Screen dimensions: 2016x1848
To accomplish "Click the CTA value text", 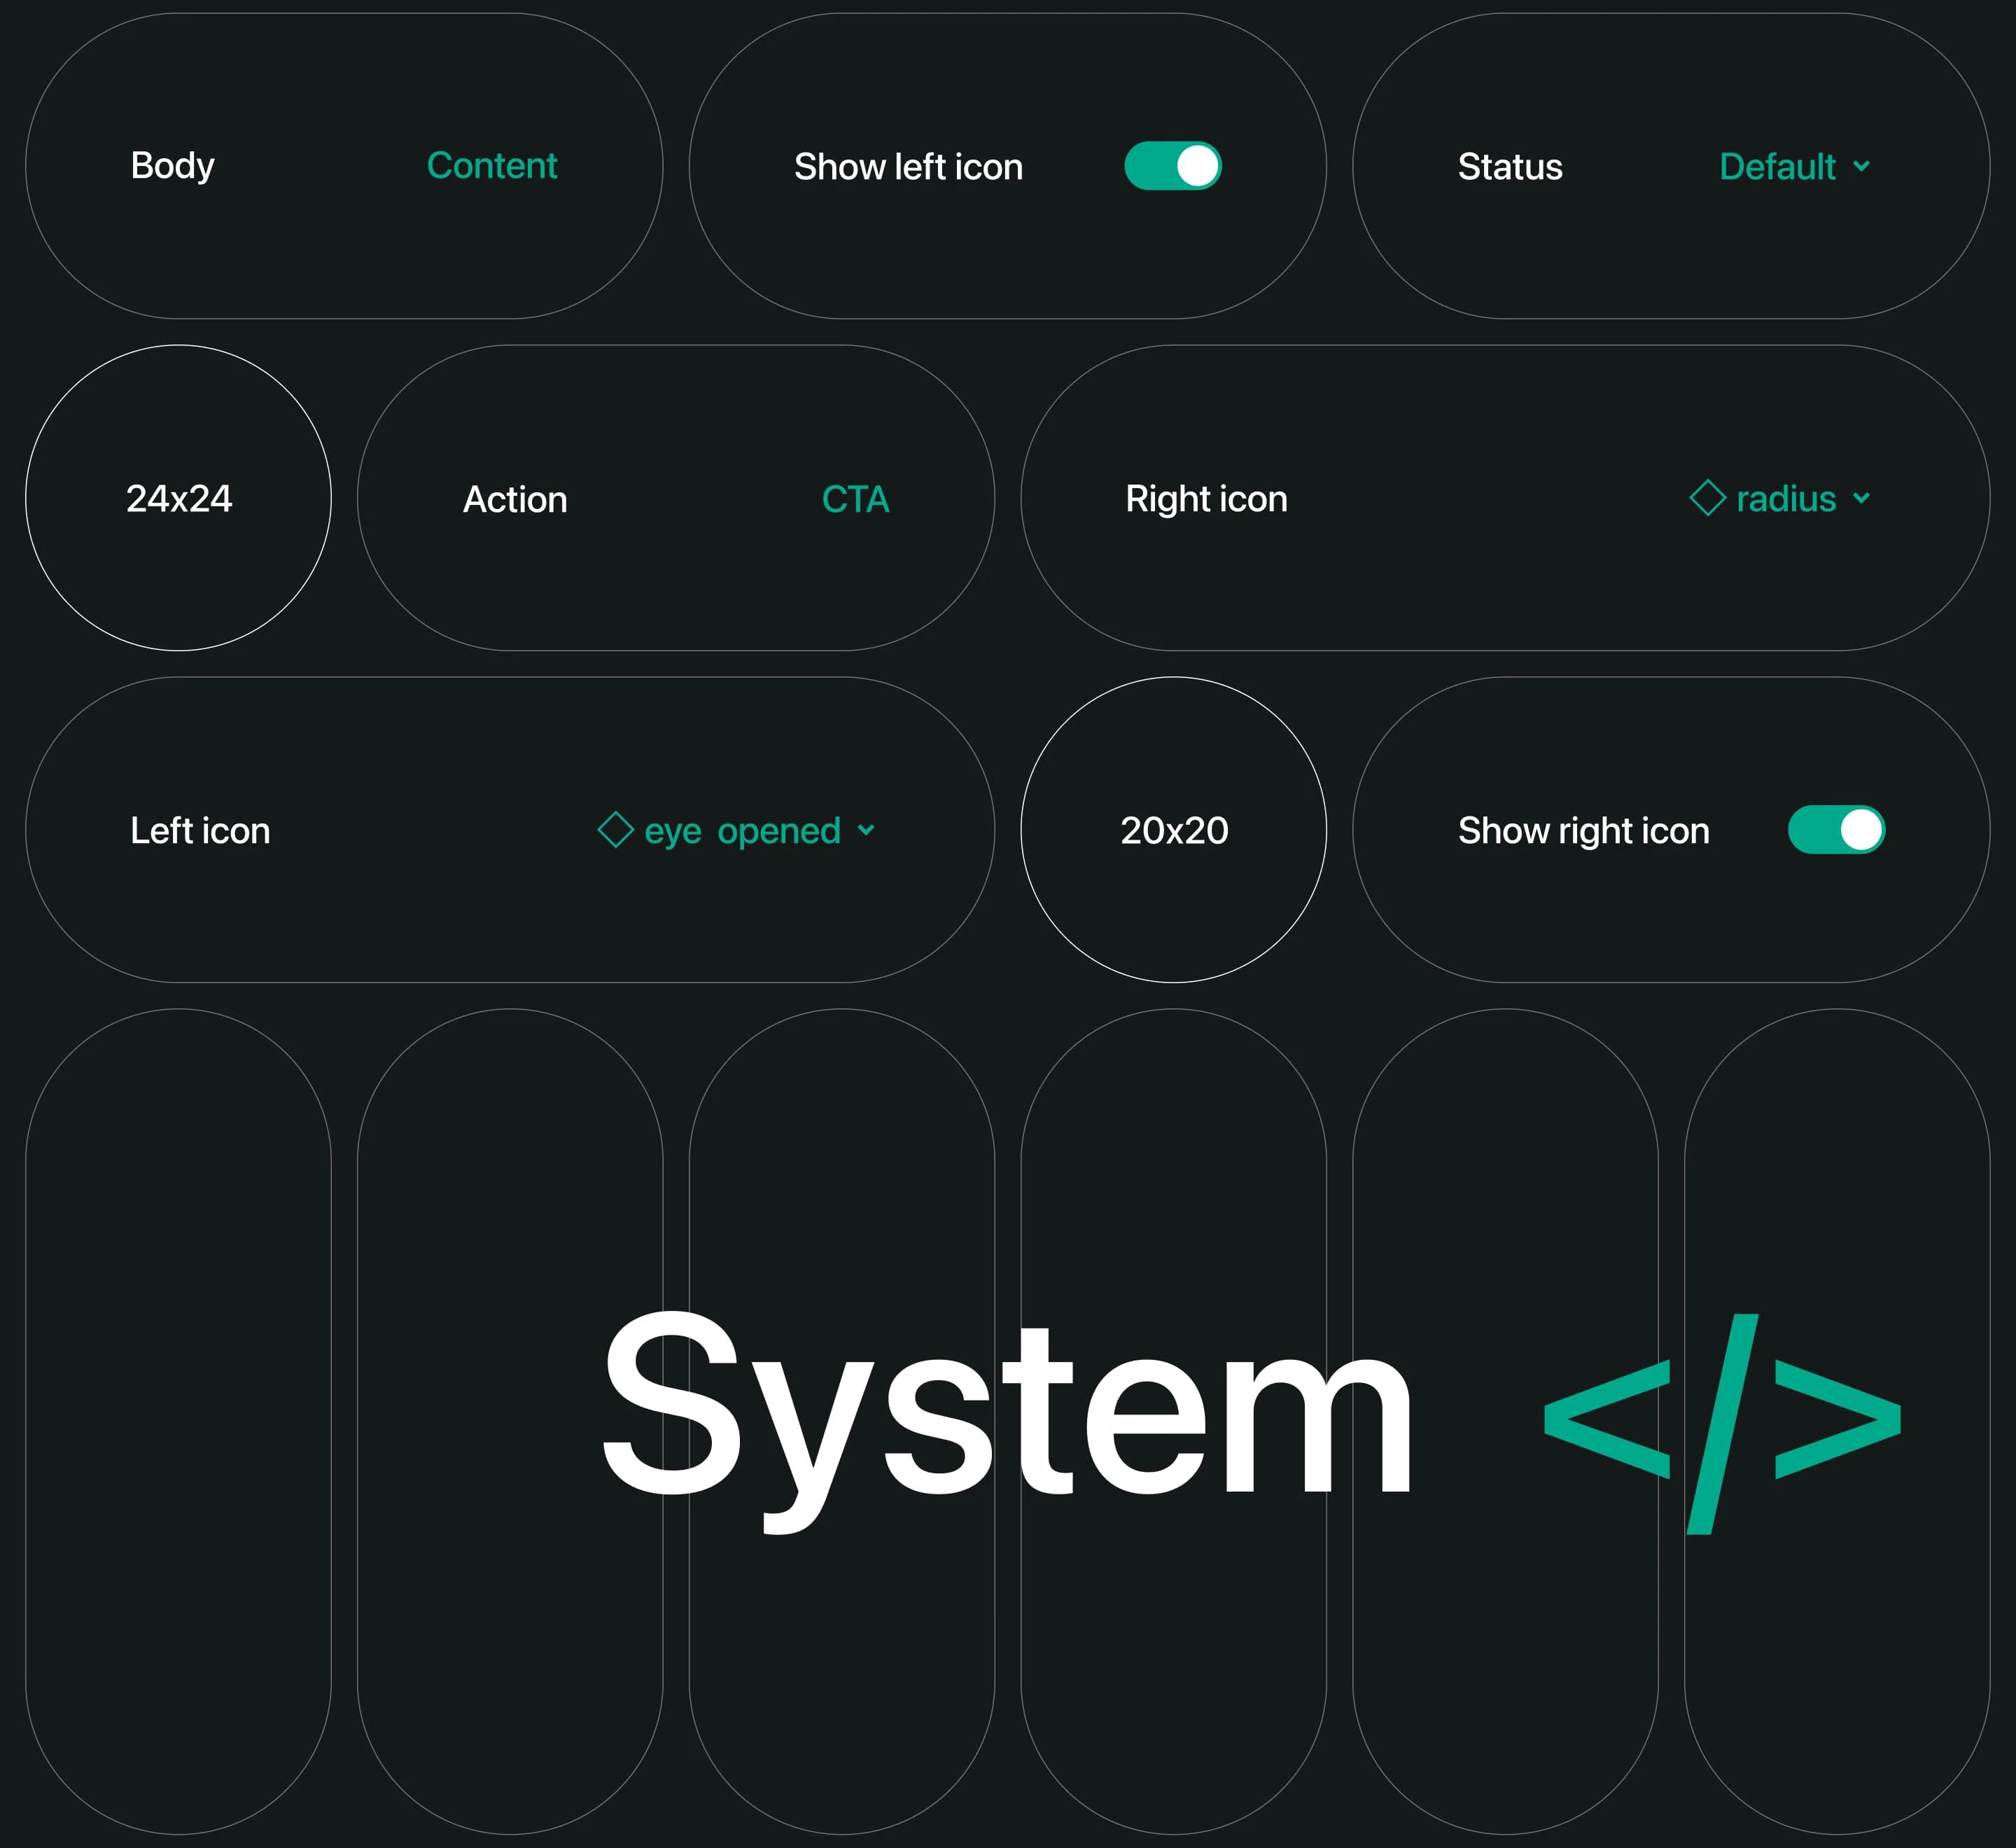I will click(855, 499).
